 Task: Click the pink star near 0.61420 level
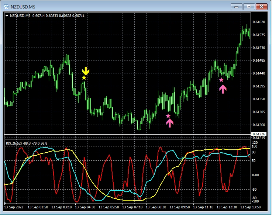point(221,80)
